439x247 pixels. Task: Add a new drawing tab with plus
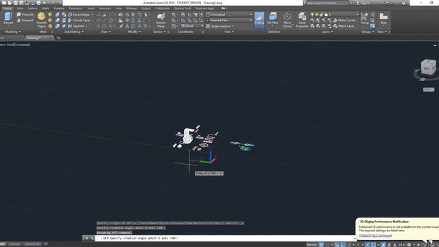[58, 38]
